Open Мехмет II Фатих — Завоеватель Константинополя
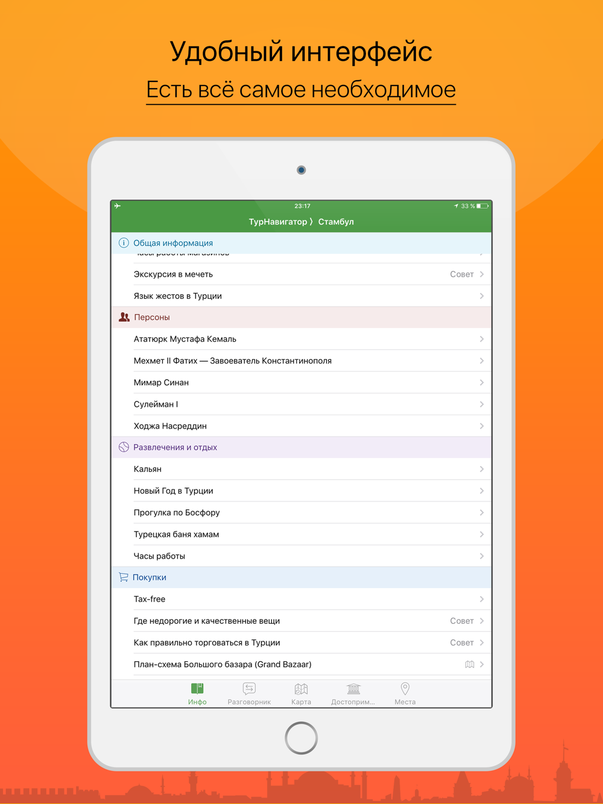 point(301,360)
